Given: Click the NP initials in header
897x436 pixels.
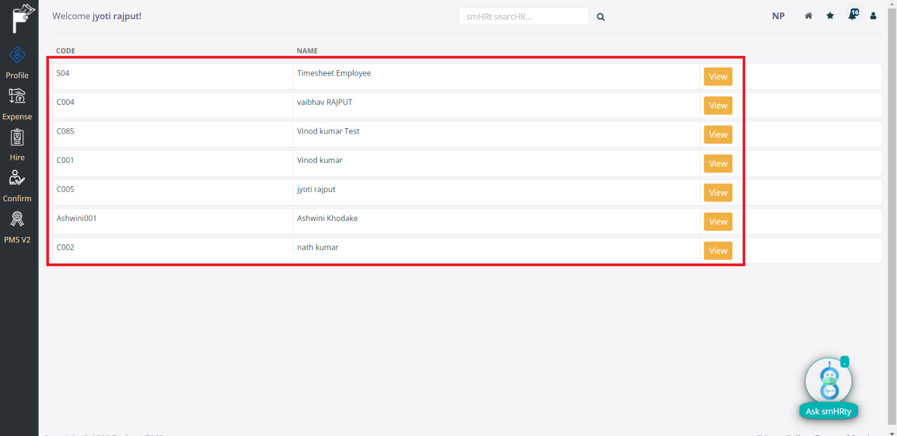Looking at the screenshot, I should (x=778, y=16).
